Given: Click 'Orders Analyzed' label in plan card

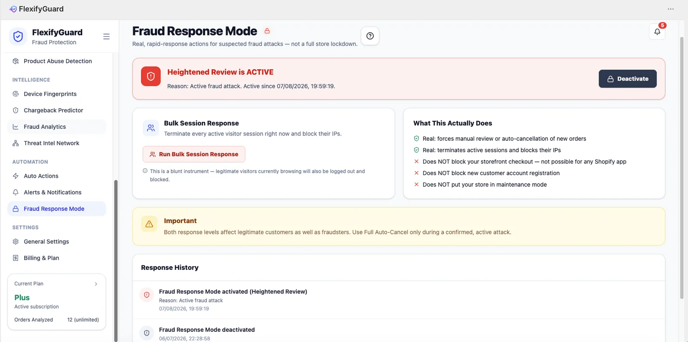Looking at the screenshot, I should [34, 320].
